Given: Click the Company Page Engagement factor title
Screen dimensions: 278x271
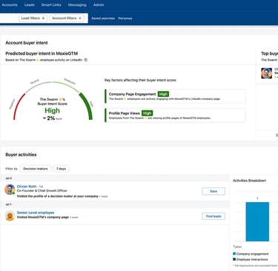Looking at the screenshot, I should pyautogui.click(x=132, y=94).
